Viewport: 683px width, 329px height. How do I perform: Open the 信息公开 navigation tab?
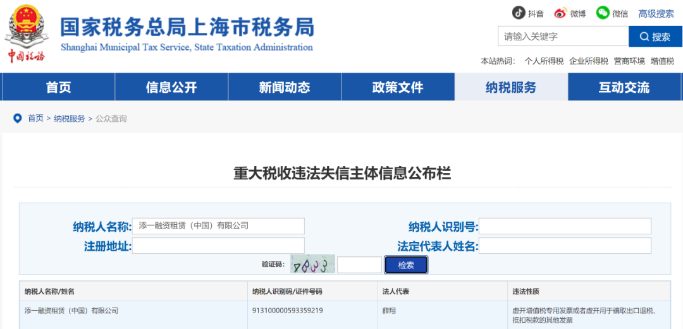click(x=171, y=87)
